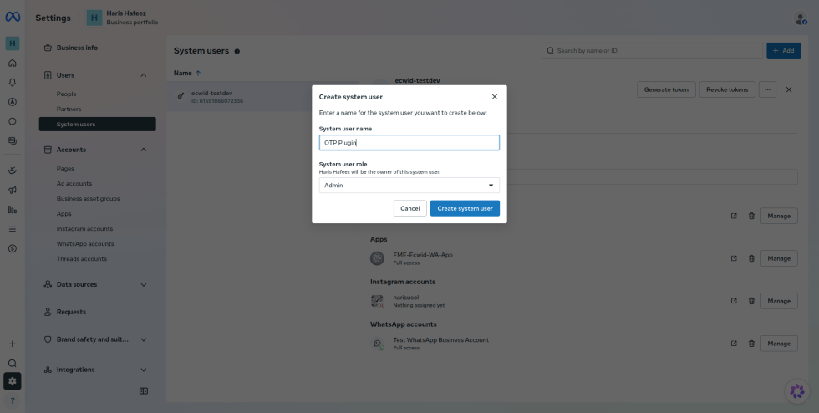The width and height of the screenshot is (819, 413).
Task: Open the three-dot more options menu
Action: point(767,89)
